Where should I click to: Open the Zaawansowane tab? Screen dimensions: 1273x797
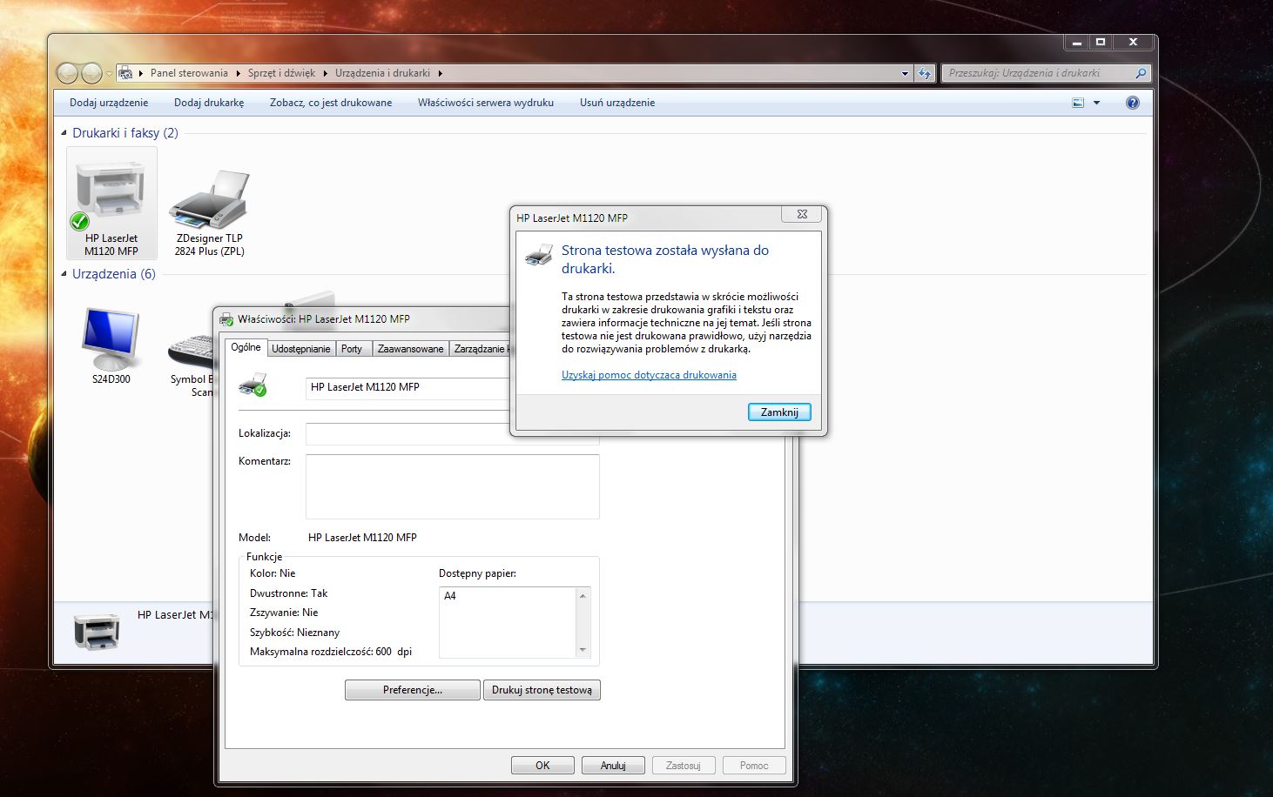pos(410,349)
